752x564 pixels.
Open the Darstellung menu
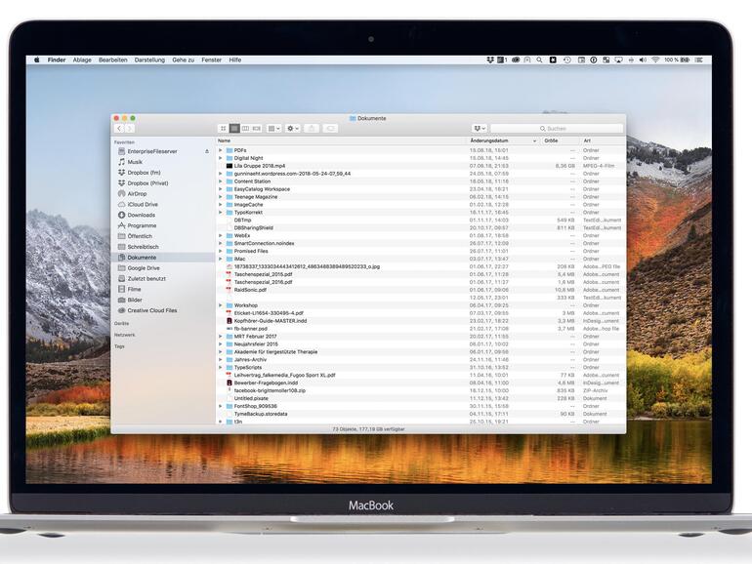coord(149,60)
